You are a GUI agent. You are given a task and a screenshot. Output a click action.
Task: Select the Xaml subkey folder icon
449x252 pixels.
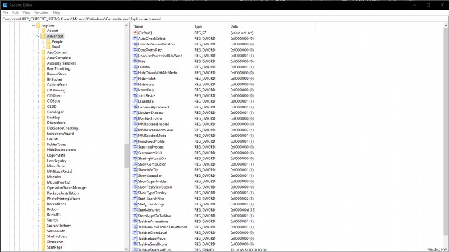click(48, 47)
